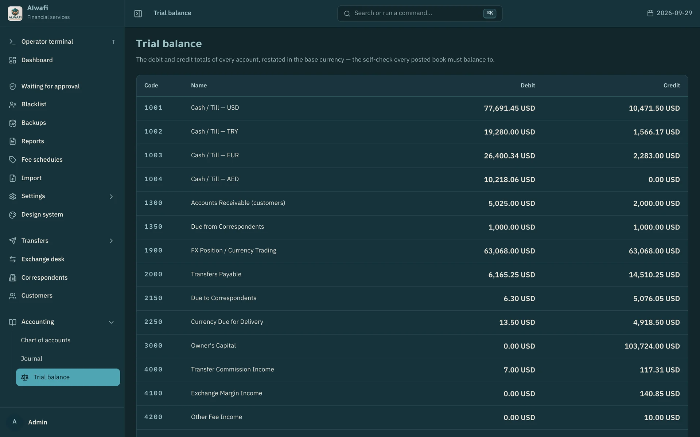The image size is (700, 437).
Task: Click credit 14,510.25 USD
Action: (x=654, y=275)
